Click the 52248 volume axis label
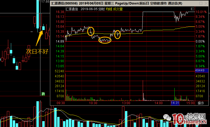The height and width of the screenshot is (127, 210). point(60,71)
